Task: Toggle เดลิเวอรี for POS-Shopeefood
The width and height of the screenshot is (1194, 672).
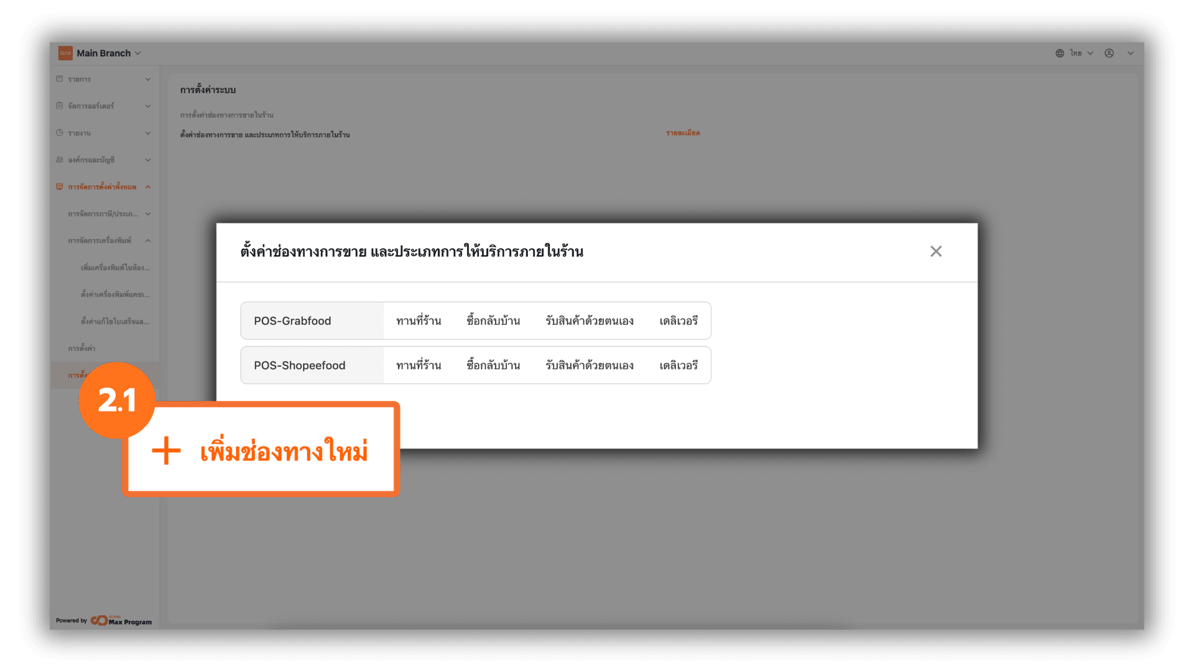Action: [x=678, y=366]
